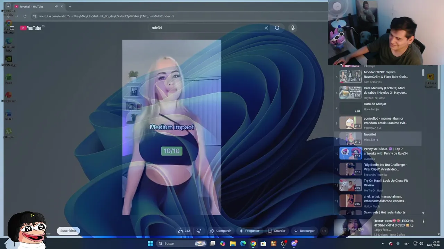Click the Compartir share button

(x=220, y=231)
